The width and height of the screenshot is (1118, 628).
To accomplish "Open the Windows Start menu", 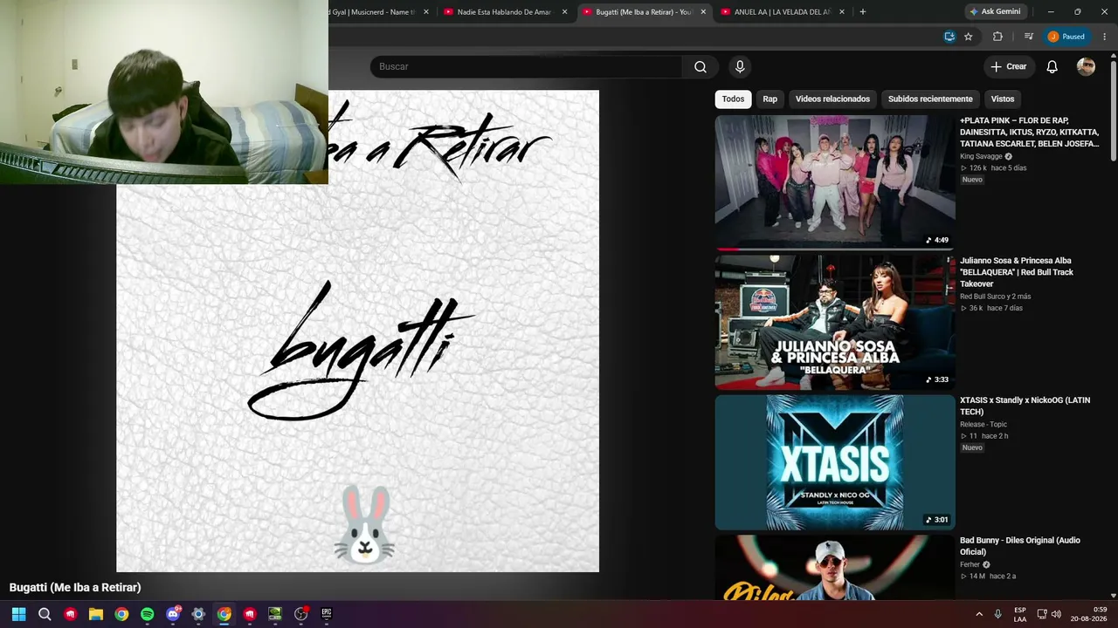I will (18, 614).
